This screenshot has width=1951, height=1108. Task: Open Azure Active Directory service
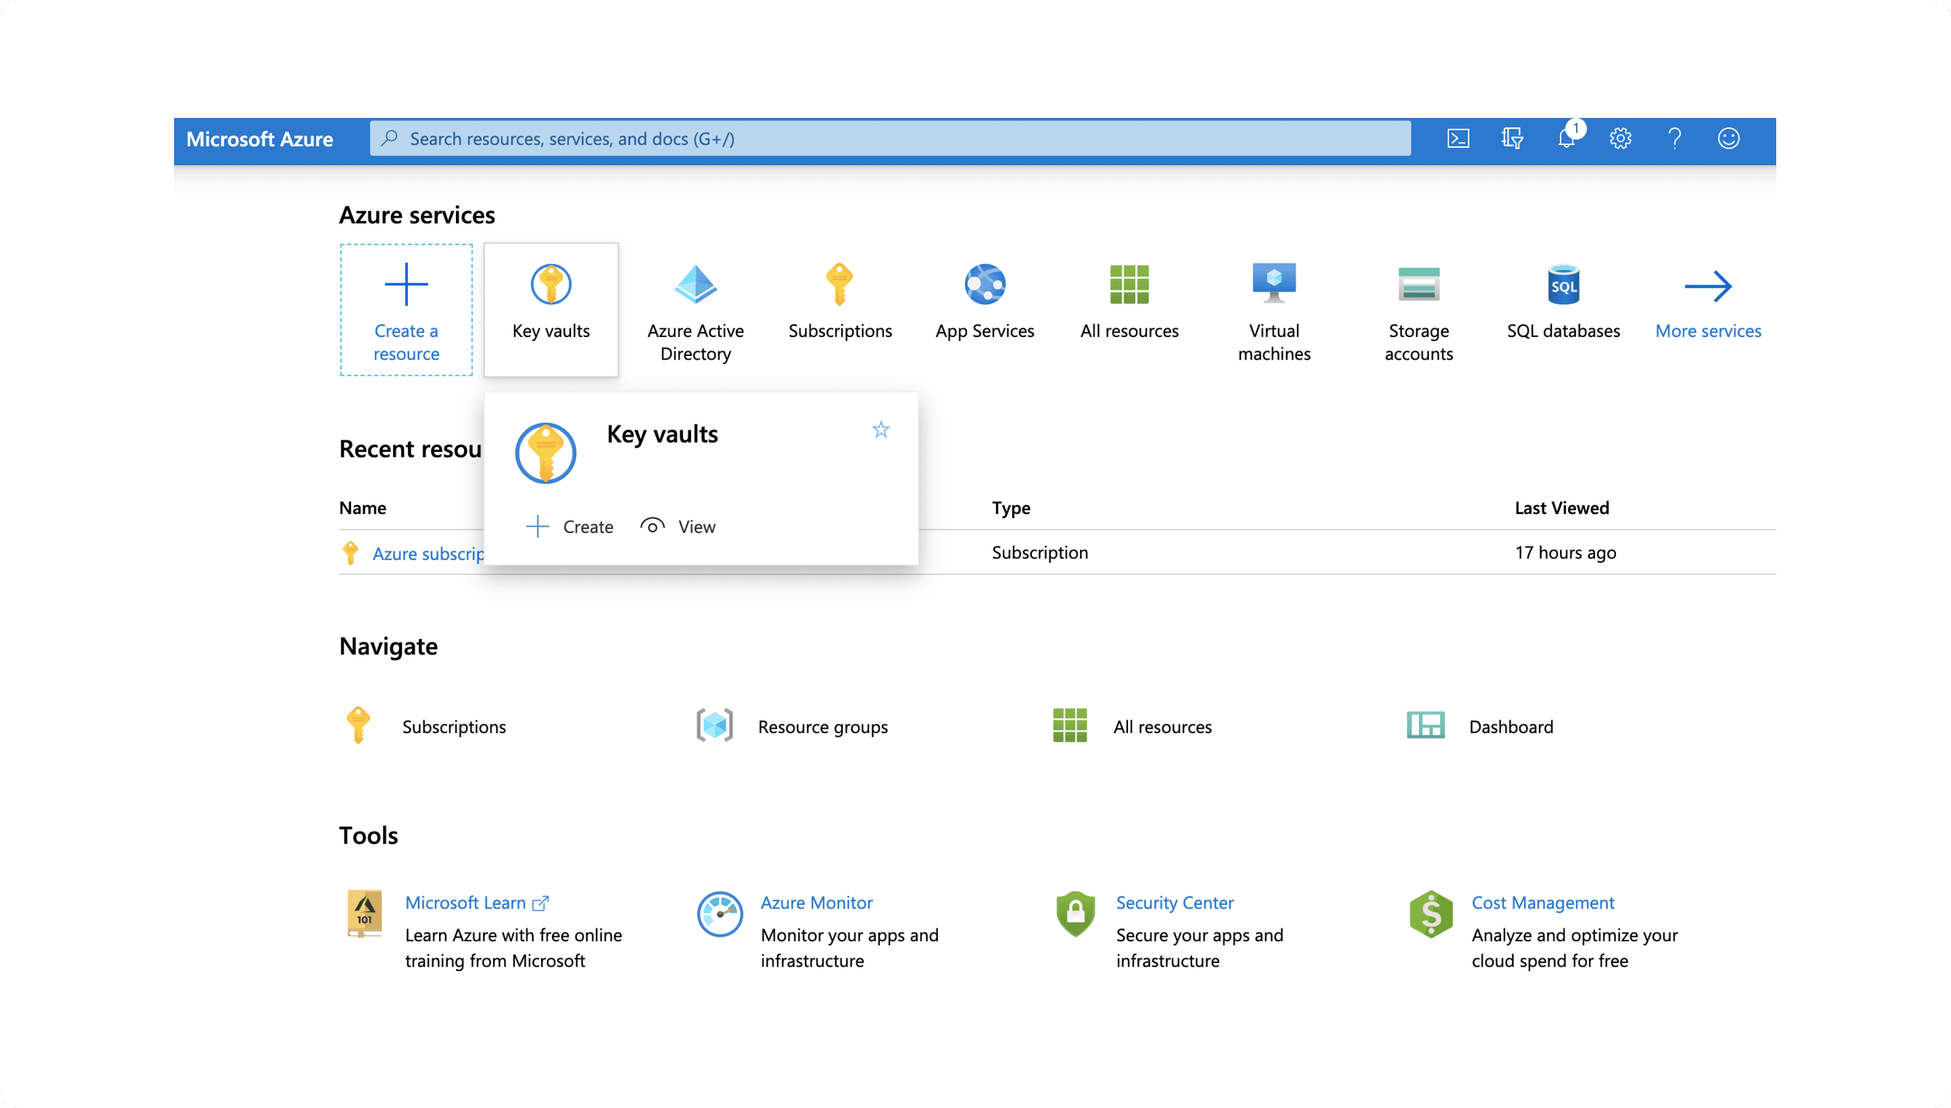click(694, 308)
